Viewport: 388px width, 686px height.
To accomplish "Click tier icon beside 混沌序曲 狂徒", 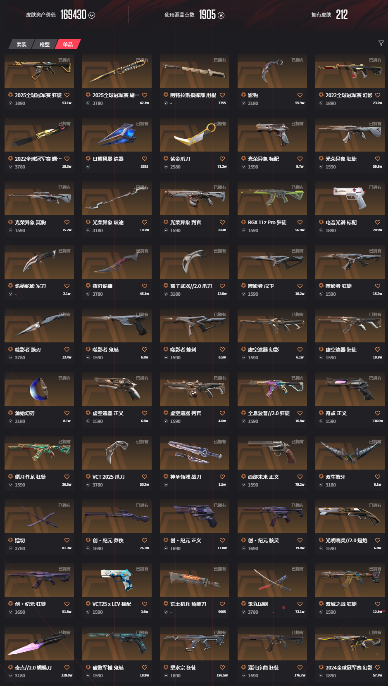I will (243, 667).
